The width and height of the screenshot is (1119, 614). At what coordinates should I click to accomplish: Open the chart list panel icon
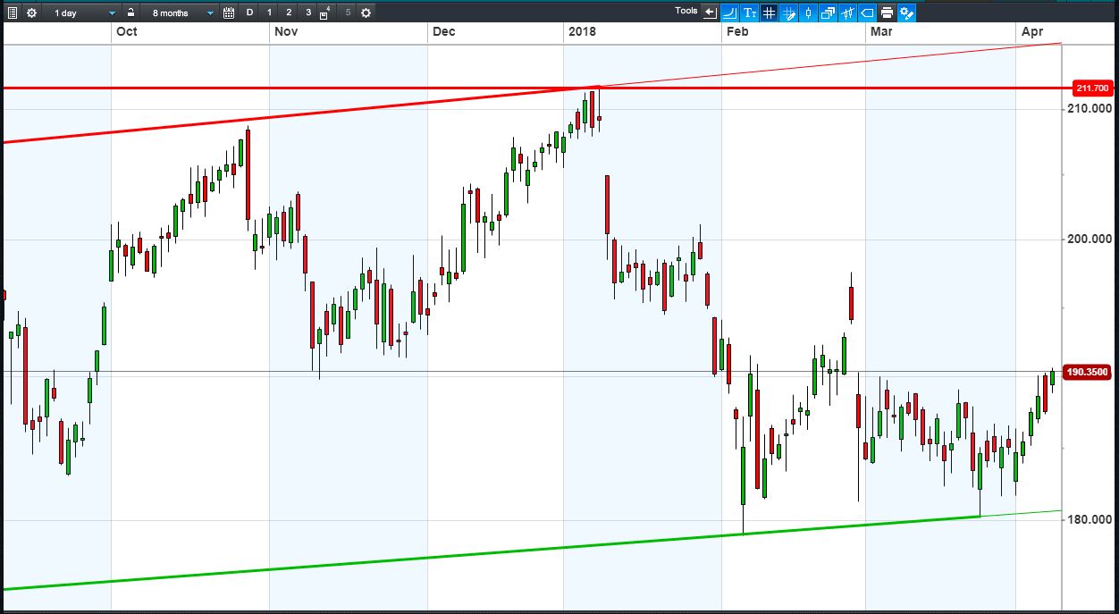click(13, 13)
